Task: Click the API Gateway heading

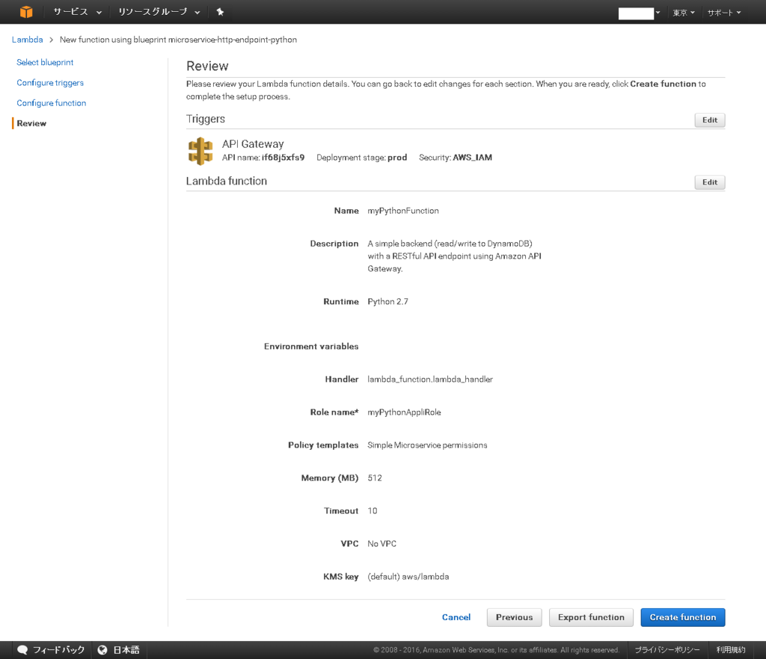Action: [253, 144]
